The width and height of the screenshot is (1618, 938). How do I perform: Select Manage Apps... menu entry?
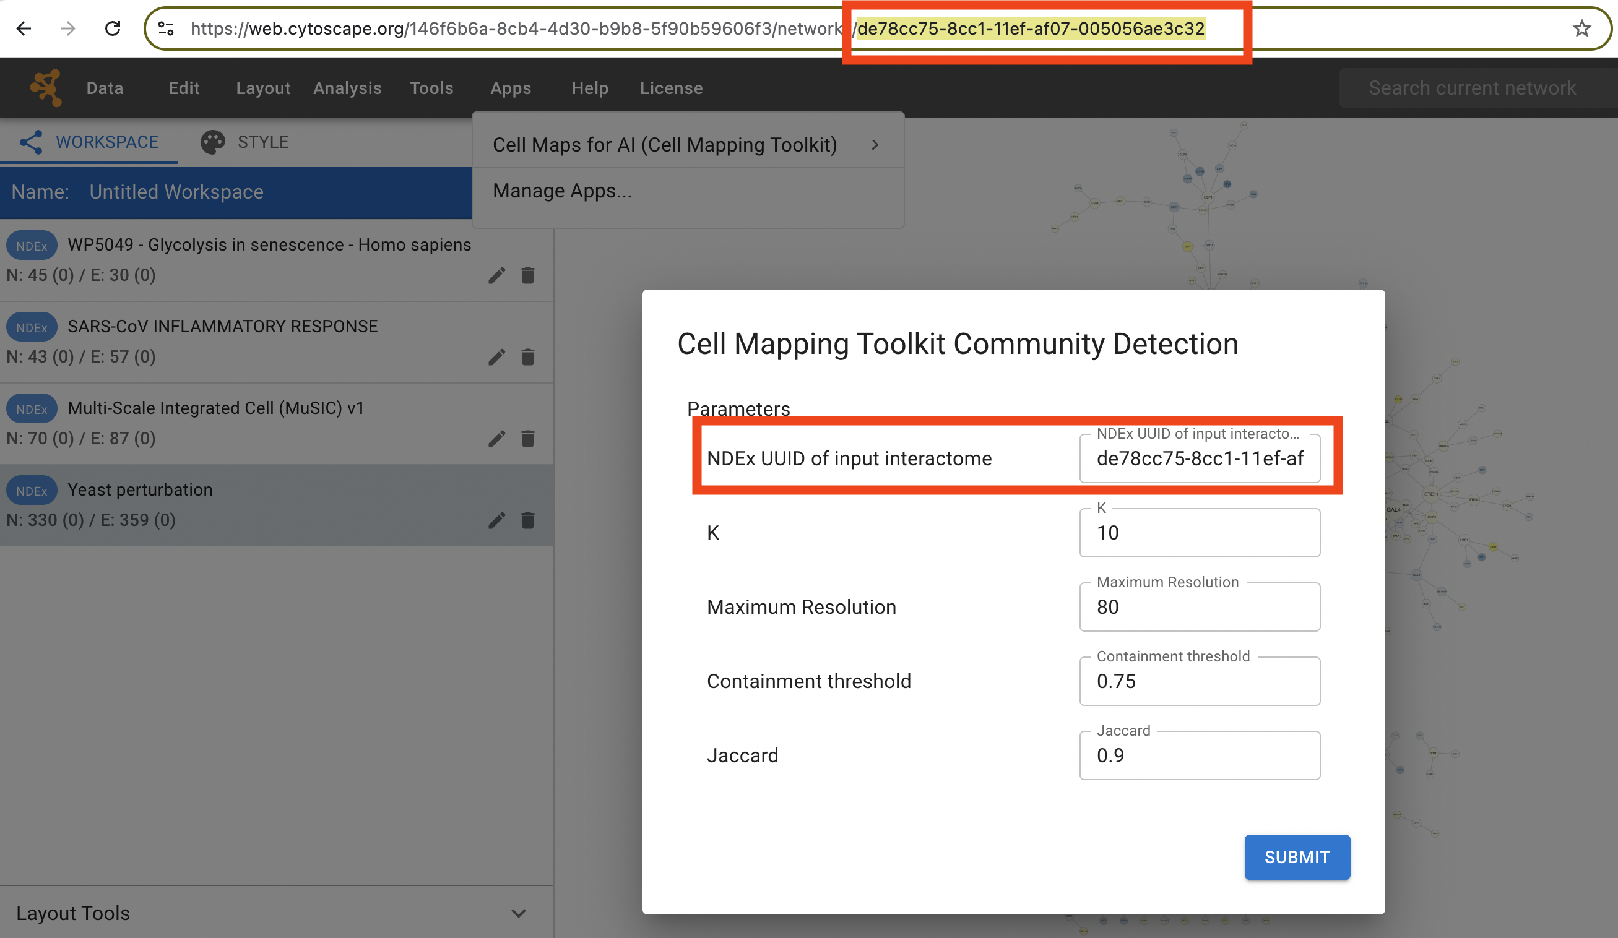688,191
